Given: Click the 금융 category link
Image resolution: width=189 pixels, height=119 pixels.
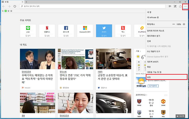Looking at the screenshot, I should coord(23,116).
